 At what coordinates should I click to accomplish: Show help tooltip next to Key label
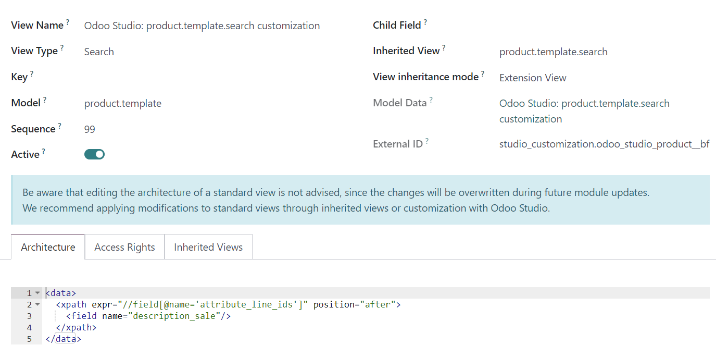coord(32,74)
